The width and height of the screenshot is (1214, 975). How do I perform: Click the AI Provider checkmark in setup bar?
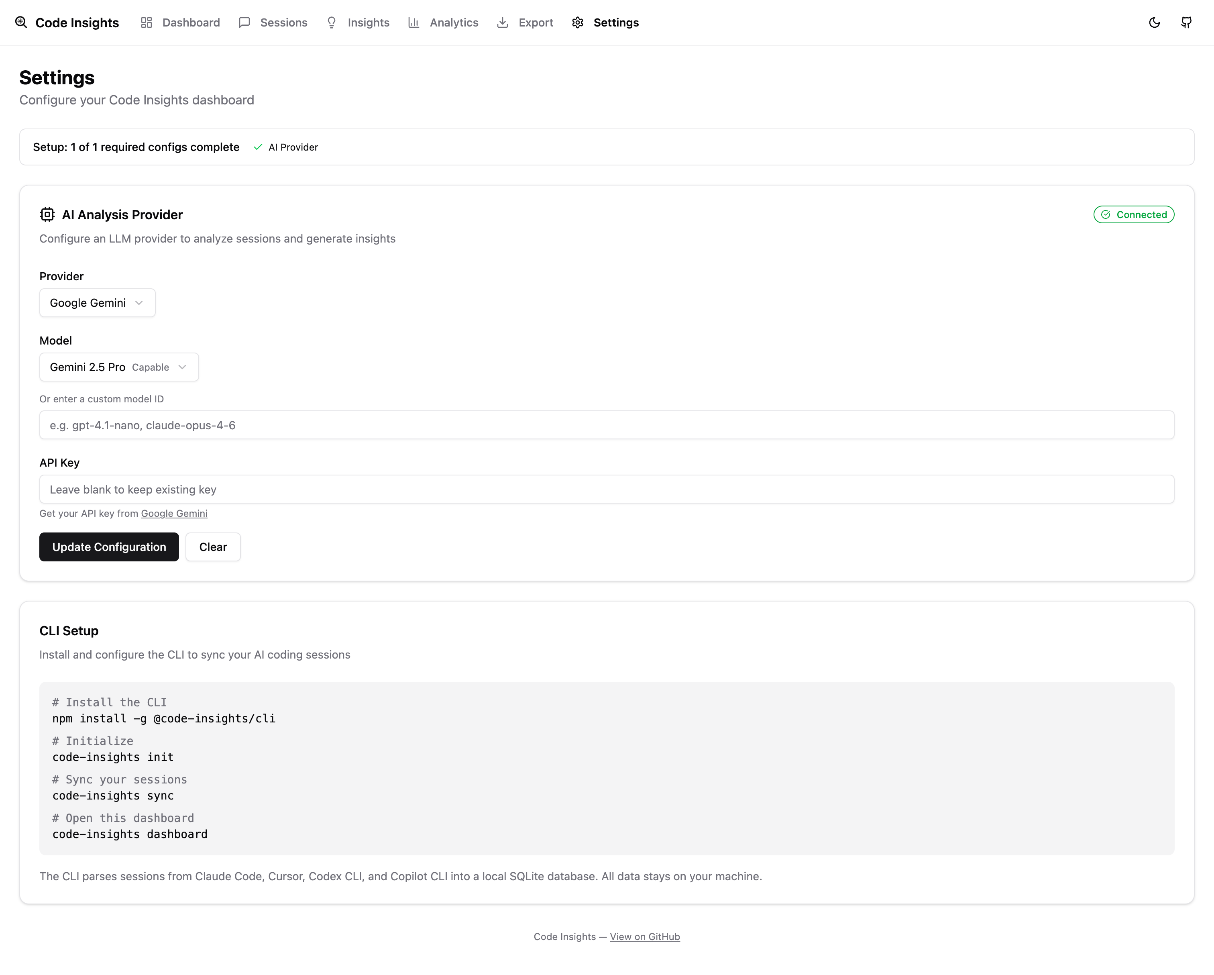click(259, 147)
